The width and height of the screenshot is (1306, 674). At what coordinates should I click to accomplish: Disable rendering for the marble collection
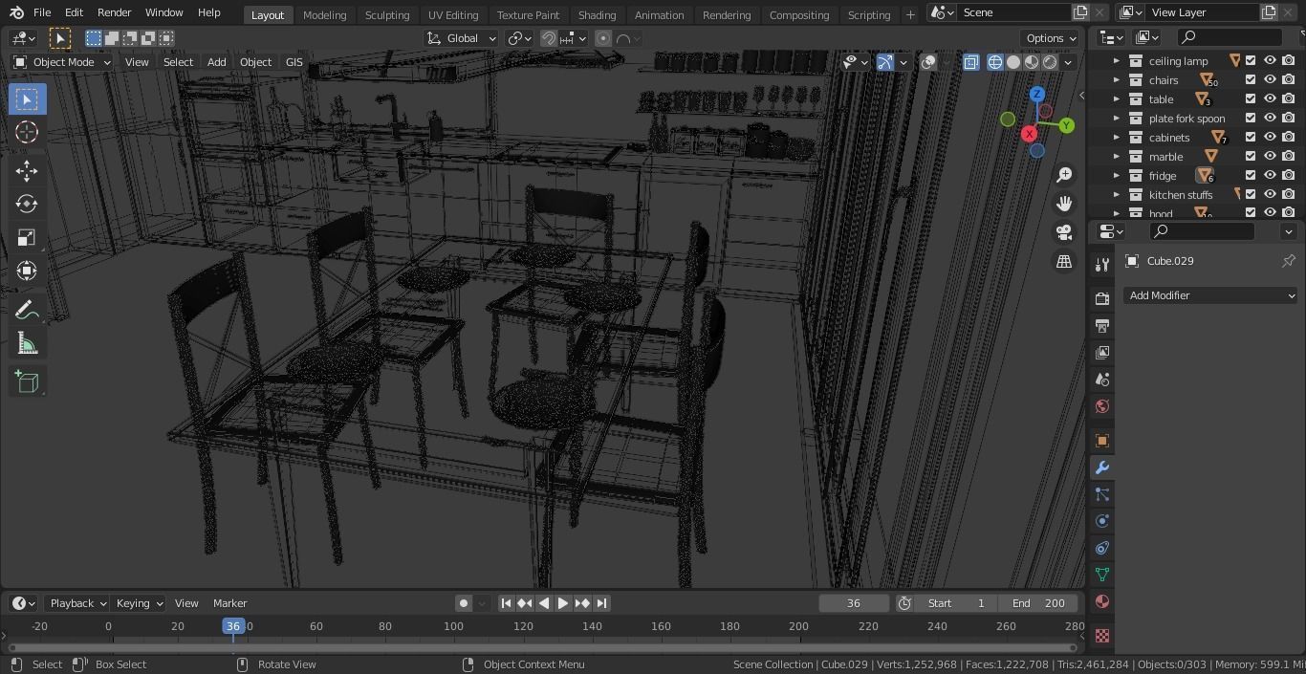pyautogui.click(x=1289, y=156)
